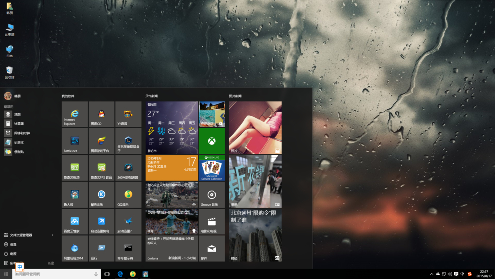Open the 启动迅雷7 tile
Screen dimensions: 495x279
pyautogui.click(x=128, y=222)
